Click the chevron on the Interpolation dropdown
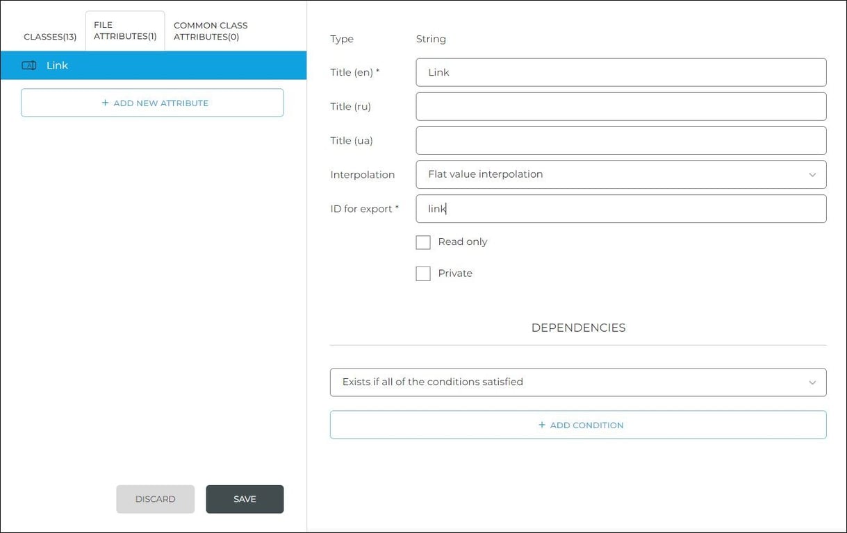 pos(812,175)
